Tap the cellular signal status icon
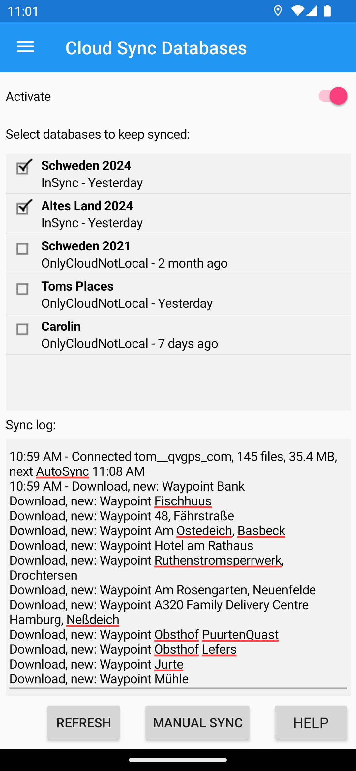 point(311,11)
